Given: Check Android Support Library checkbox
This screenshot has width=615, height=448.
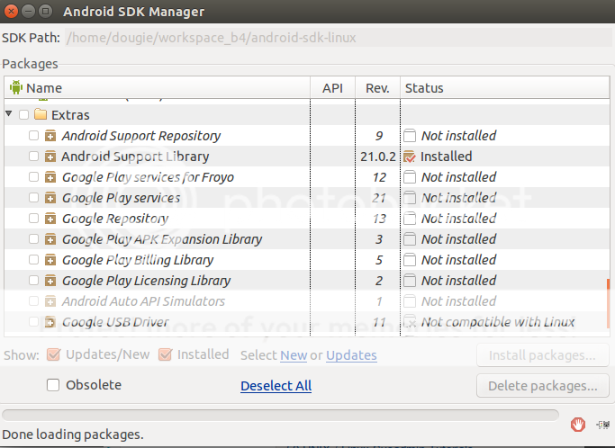Looking at the screenshot, I should coord(33,156).
